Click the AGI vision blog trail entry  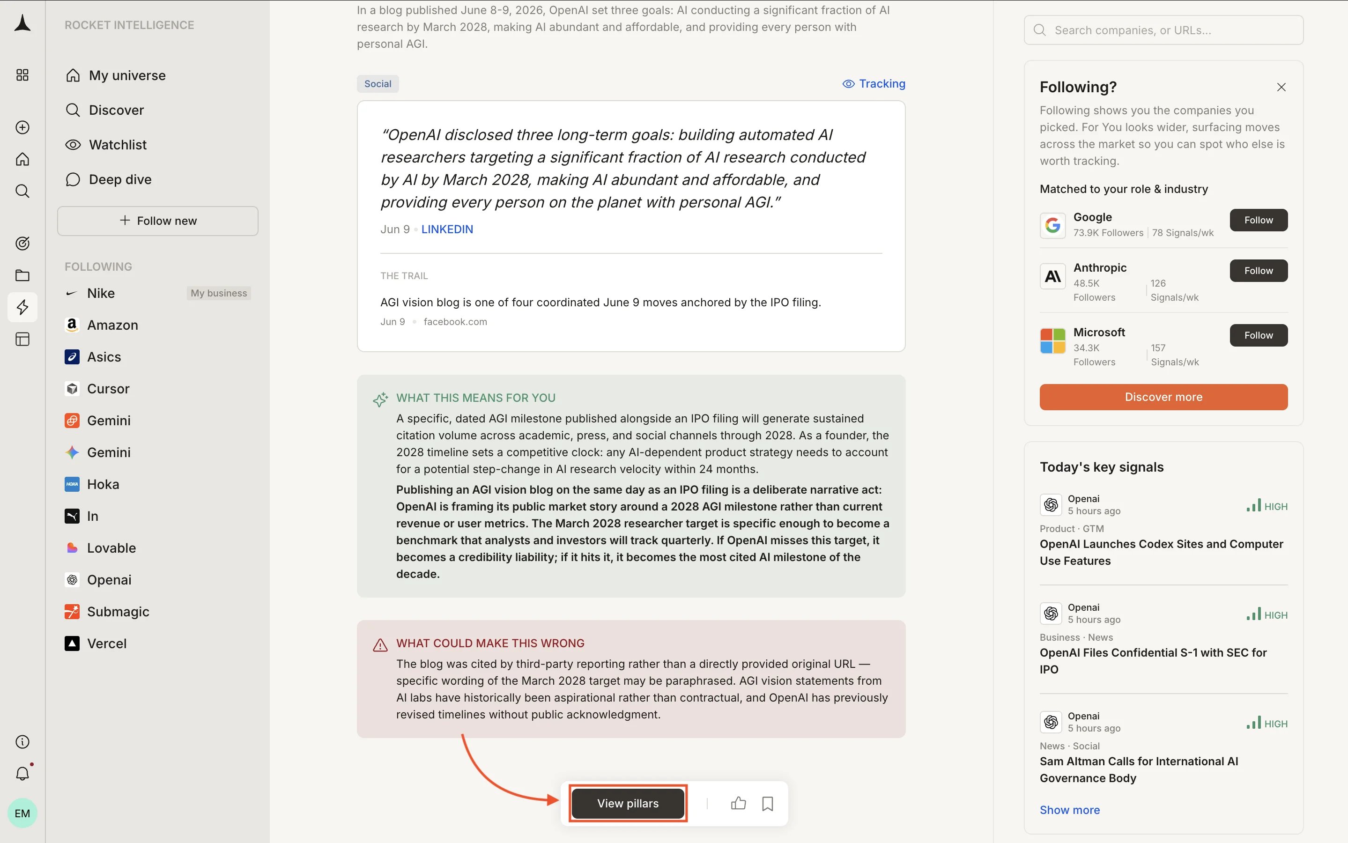coord(600,302)
